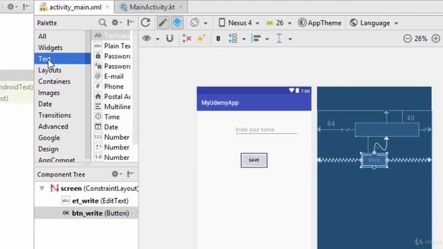Open the Language dropdown
The image size is (443, 249).
[374, 23]
